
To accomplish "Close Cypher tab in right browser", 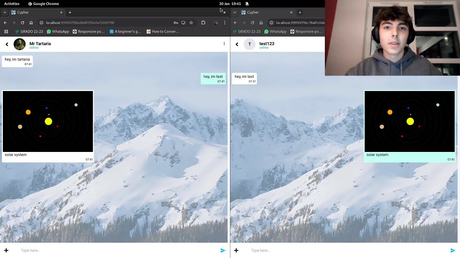I will coord(291,12).
